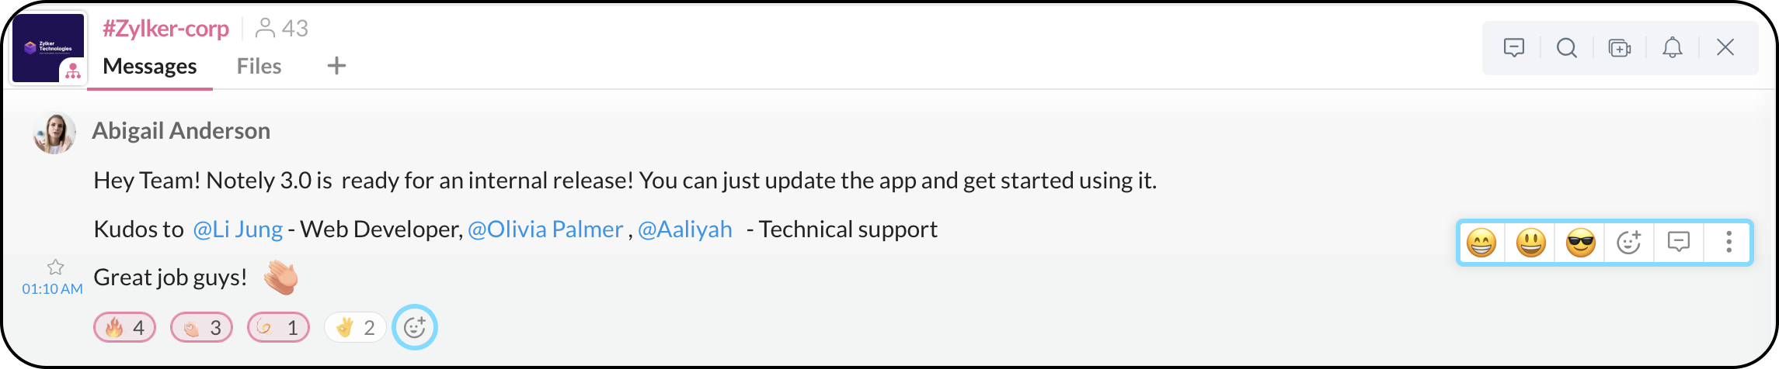
Task: Close the Zylker-corp channel window
Action: coord(1725,48)
